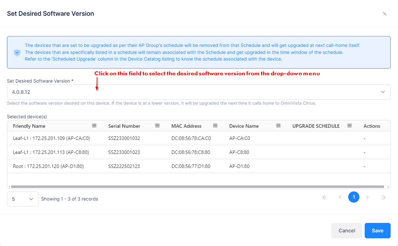Select the Root 172.25.201.120 device row
Viewport: 398px width, 246px height.
(x=48, y=166)
